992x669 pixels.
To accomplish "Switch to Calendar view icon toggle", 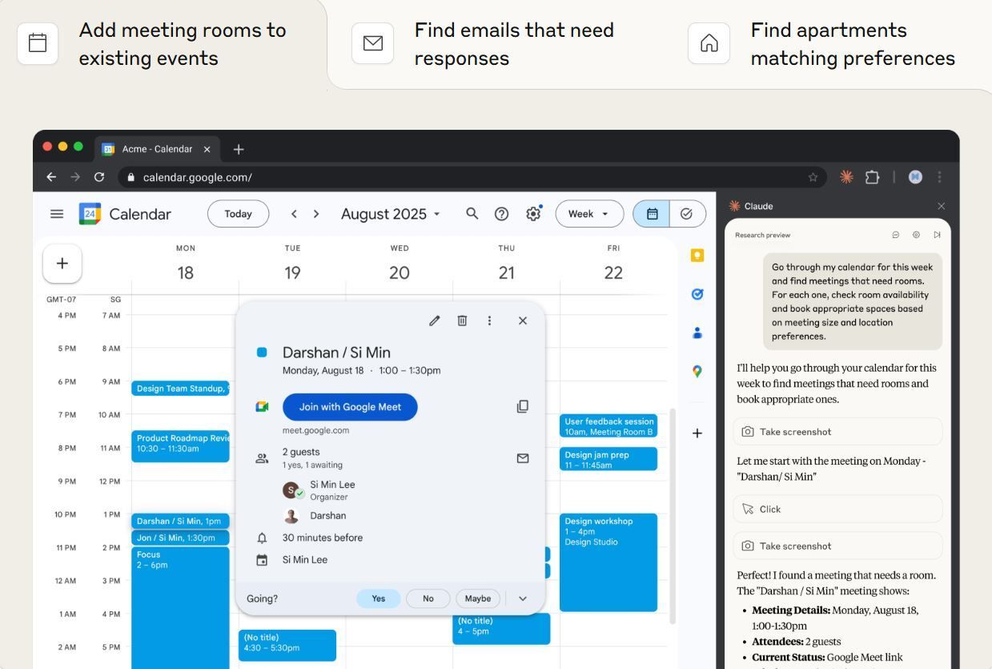I will click(652, 214).
